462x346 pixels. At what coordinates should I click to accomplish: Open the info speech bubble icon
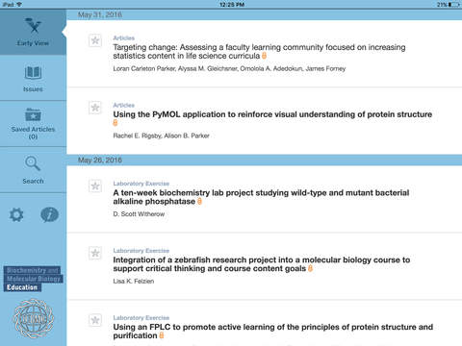[x=49, y=214]
